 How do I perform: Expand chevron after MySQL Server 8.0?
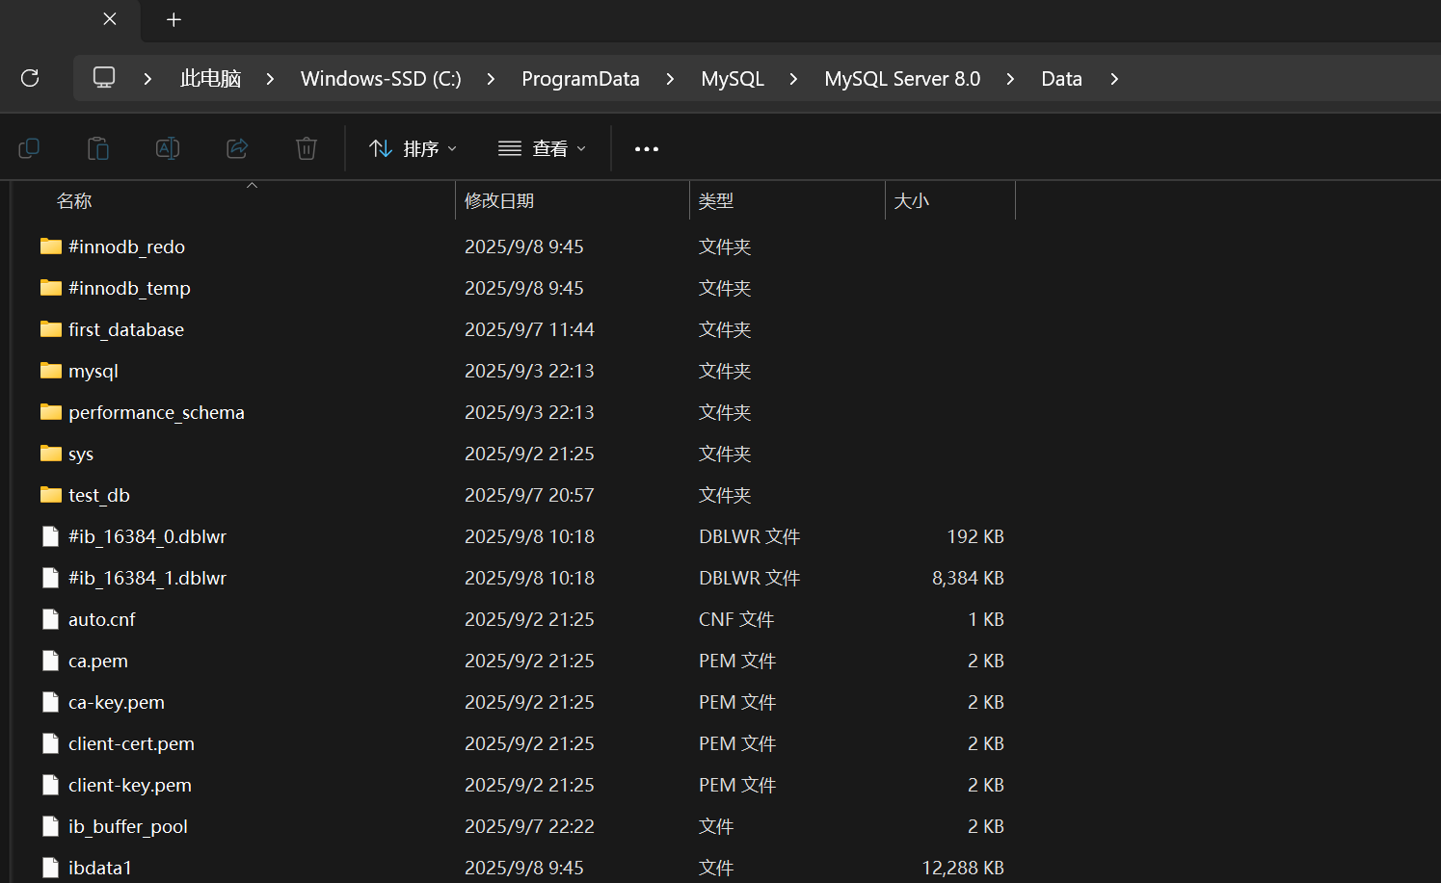(x=1010, y=78)
